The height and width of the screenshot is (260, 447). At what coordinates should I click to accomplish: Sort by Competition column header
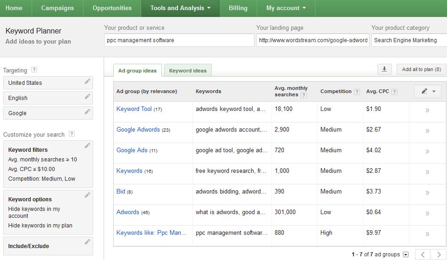[336, 91]
